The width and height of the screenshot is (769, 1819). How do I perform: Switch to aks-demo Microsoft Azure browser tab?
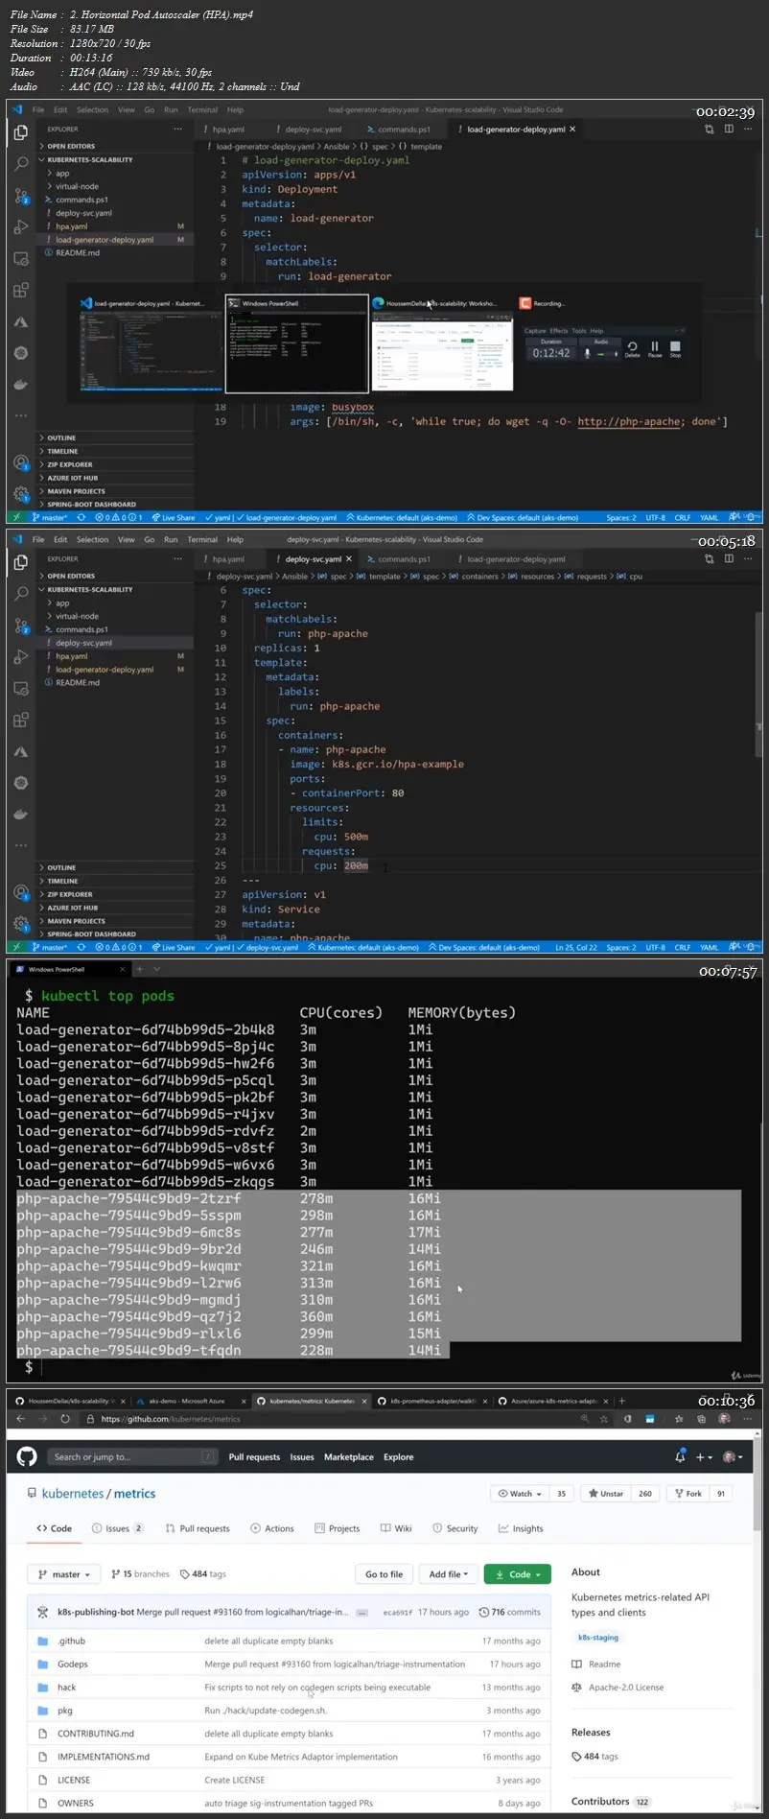pyautogui.click(x=187, y=1401)
